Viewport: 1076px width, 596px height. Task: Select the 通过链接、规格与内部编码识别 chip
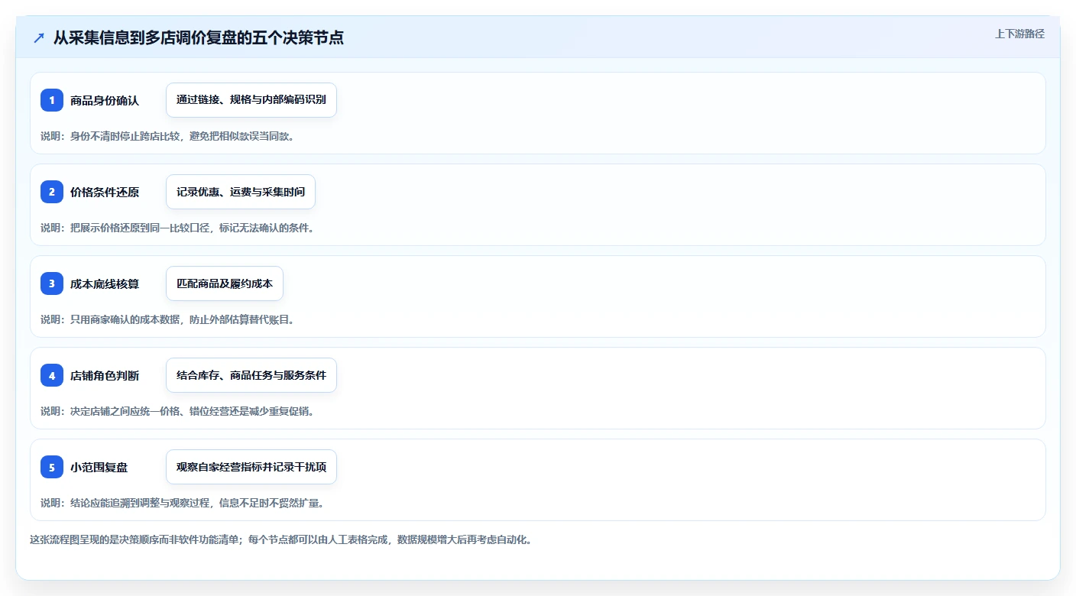(251, 100)
